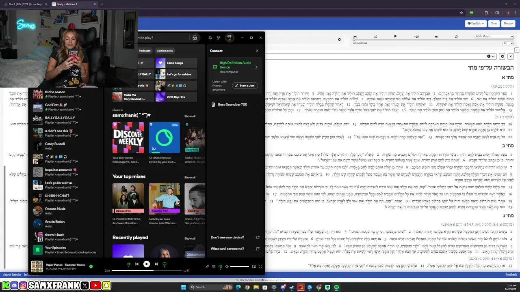Open the DJ beta card
Image resolution: width=520 pixels, height=292 pixels.
coord(164,142)
